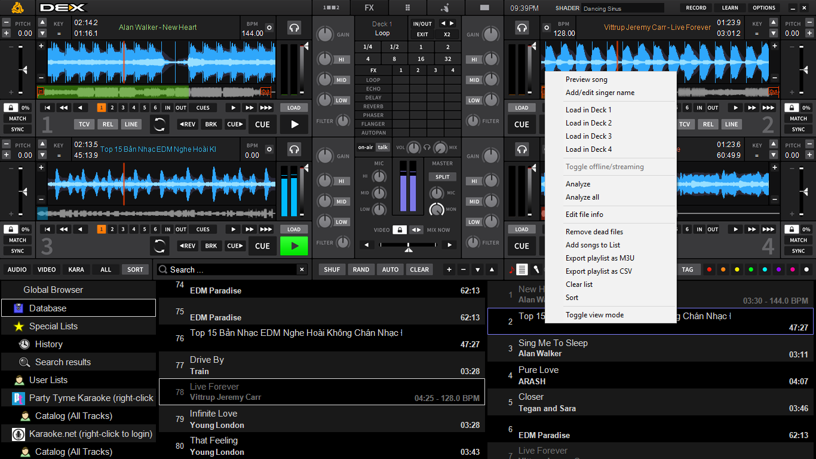This screenshot has width=816, height=459.
Task: Choose Export playlist as M3U
Action: (x=599, y=258)
